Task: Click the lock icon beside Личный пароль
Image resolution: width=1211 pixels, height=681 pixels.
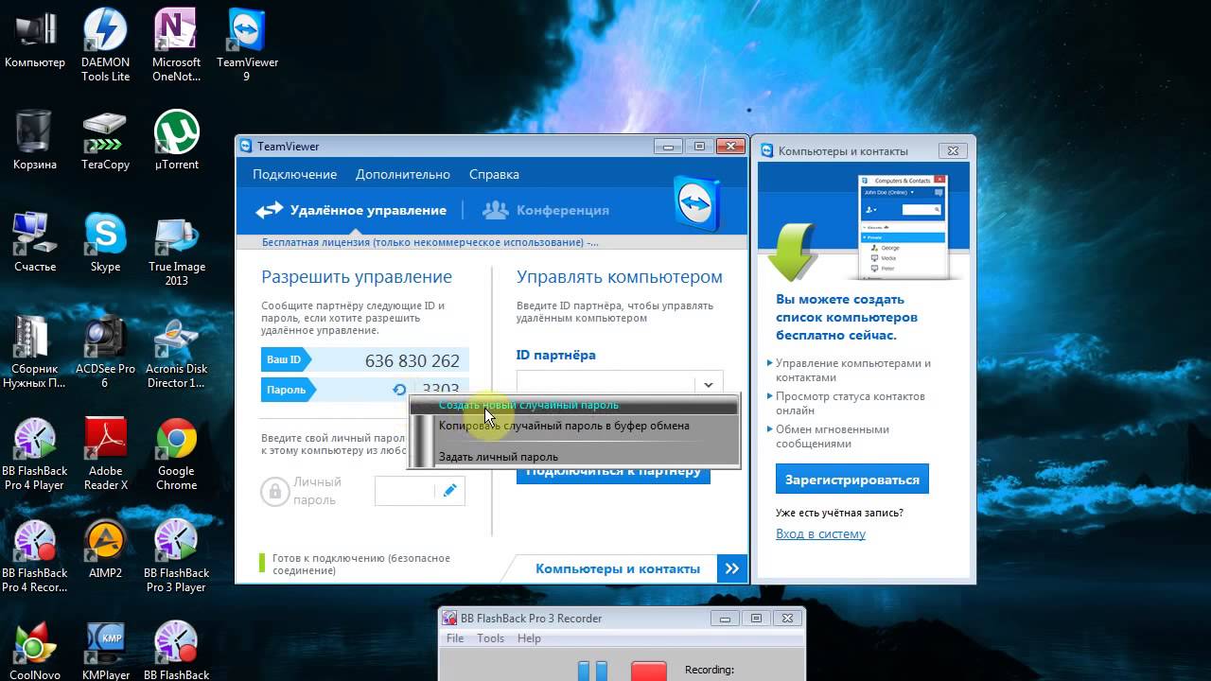Action: [x=274, y=491]
